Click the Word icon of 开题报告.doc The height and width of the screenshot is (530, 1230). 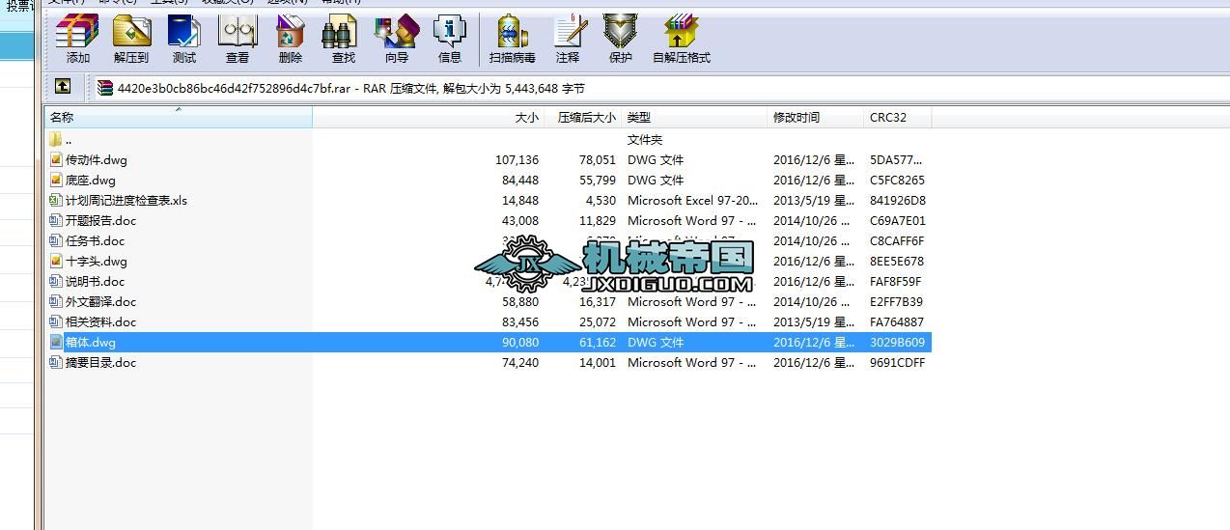pyautogui.click(x=56, y=221)
